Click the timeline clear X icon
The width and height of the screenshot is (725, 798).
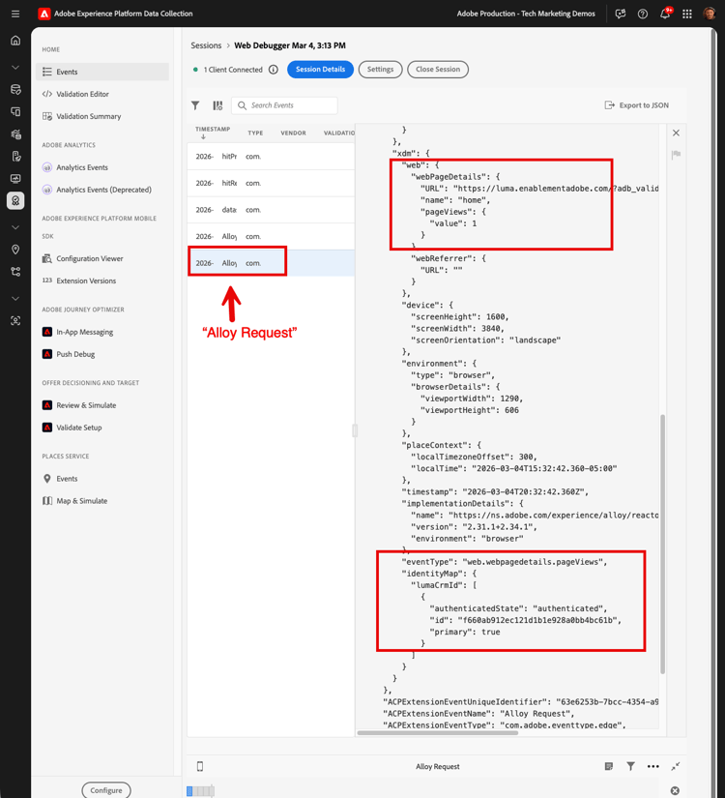point(675,790)
